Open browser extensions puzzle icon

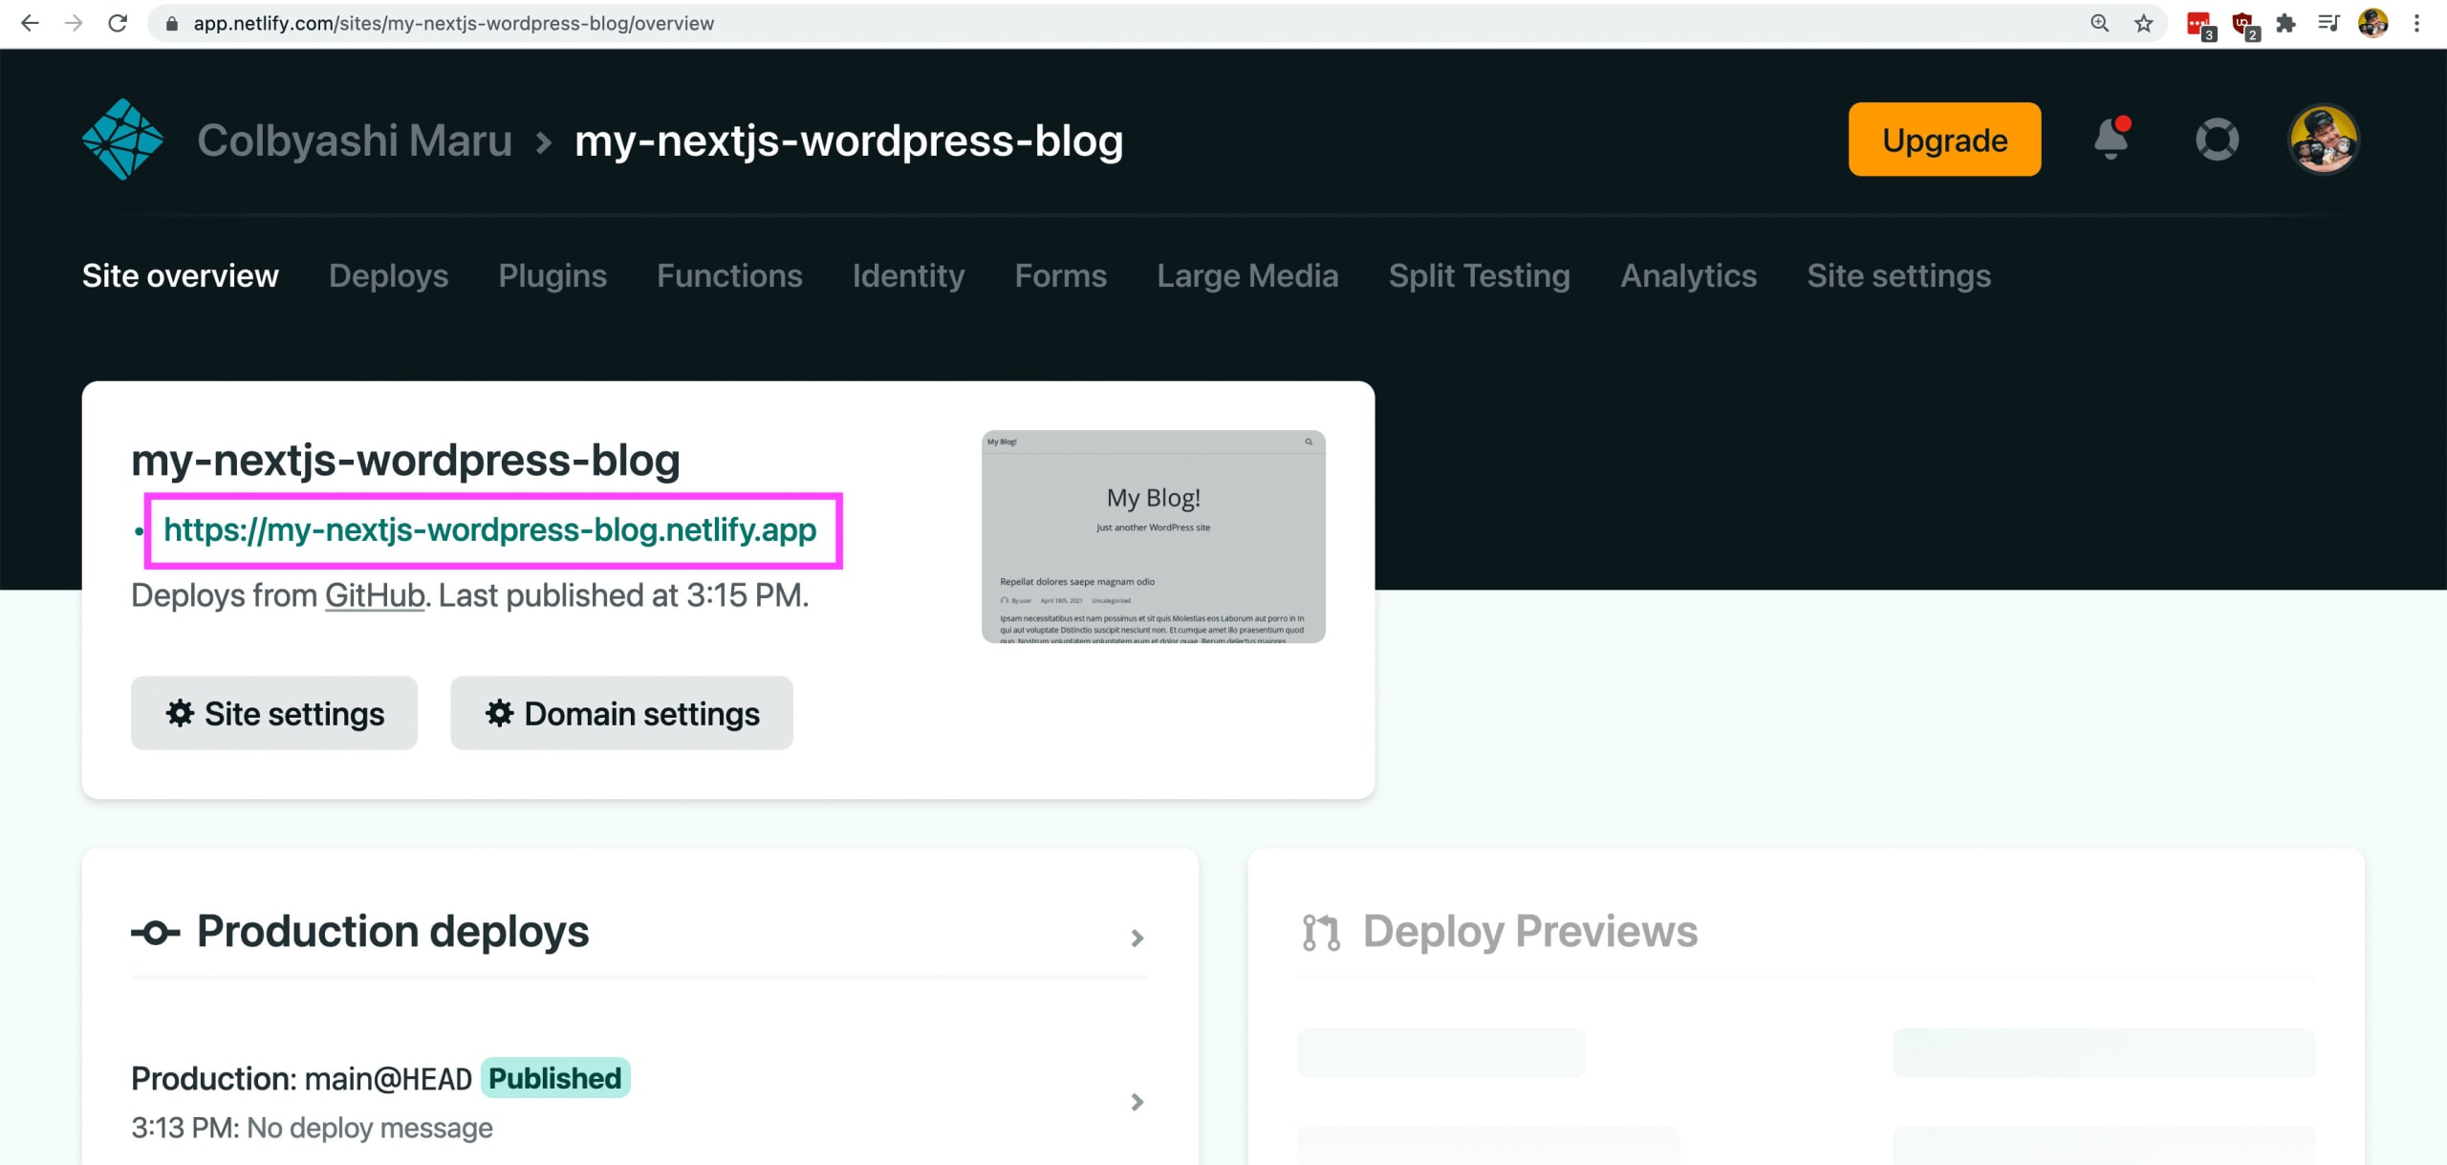(2285, 23)
